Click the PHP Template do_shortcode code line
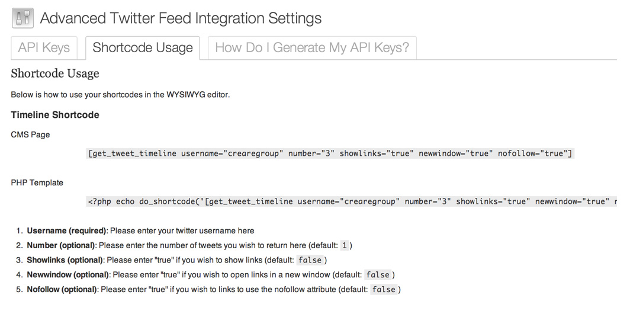 point(352,201)
